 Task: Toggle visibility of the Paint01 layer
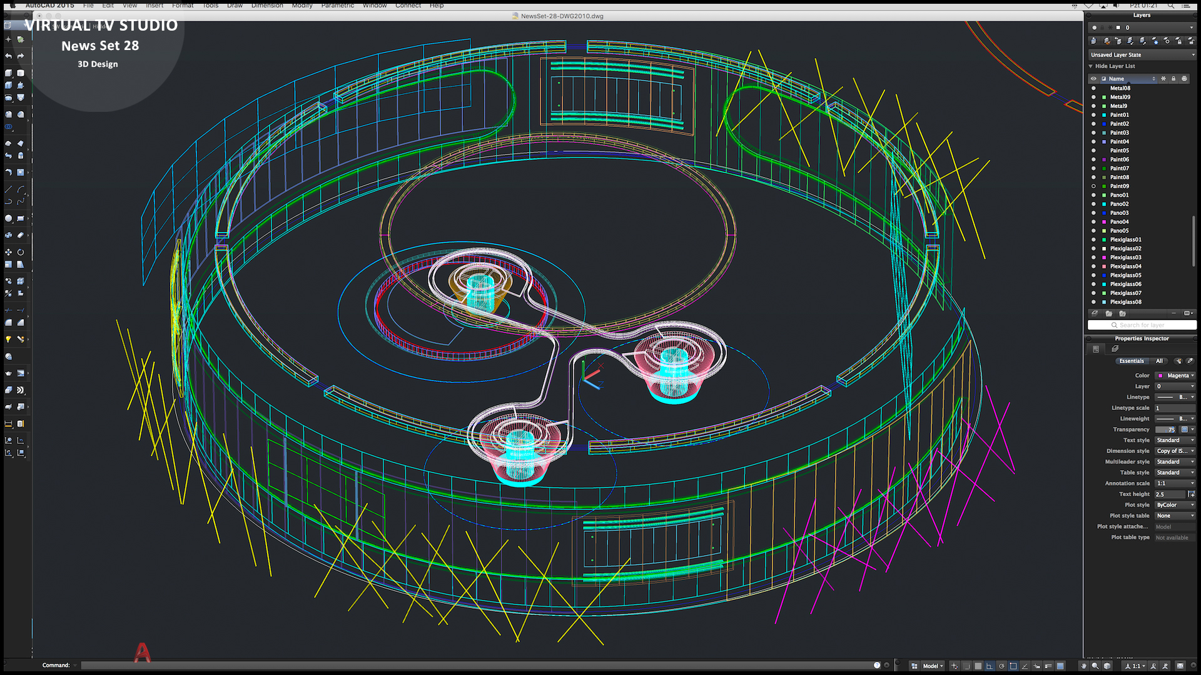tap(1093, 115)
